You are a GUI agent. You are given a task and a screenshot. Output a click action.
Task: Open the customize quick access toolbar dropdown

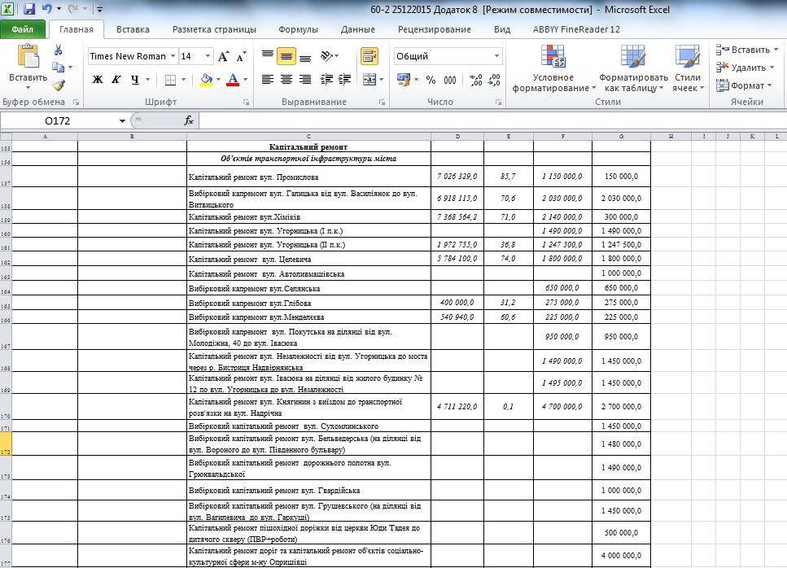pos(99,9)
